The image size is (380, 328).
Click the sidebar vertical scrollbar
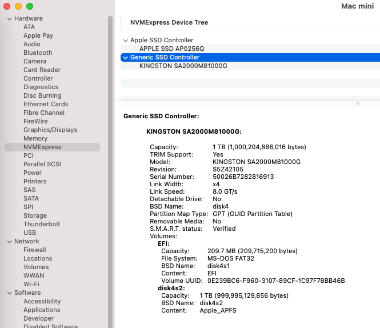point(110,172)
